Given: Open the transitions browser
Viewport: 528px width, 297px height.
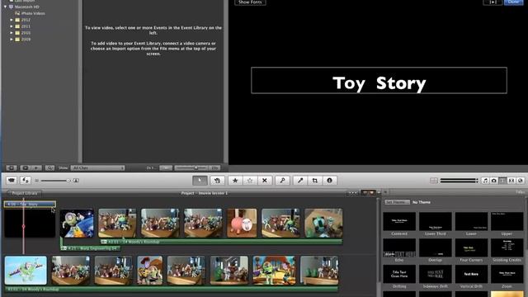Looking at the screenshot, I should pyautogui.click(x=511, y=181).
